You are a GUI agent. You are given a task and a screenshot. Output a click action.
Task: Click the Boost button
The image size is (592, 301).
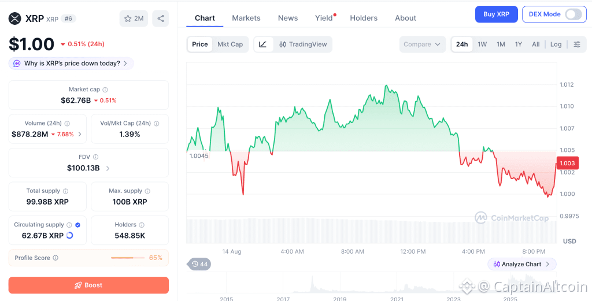(88, 285)
